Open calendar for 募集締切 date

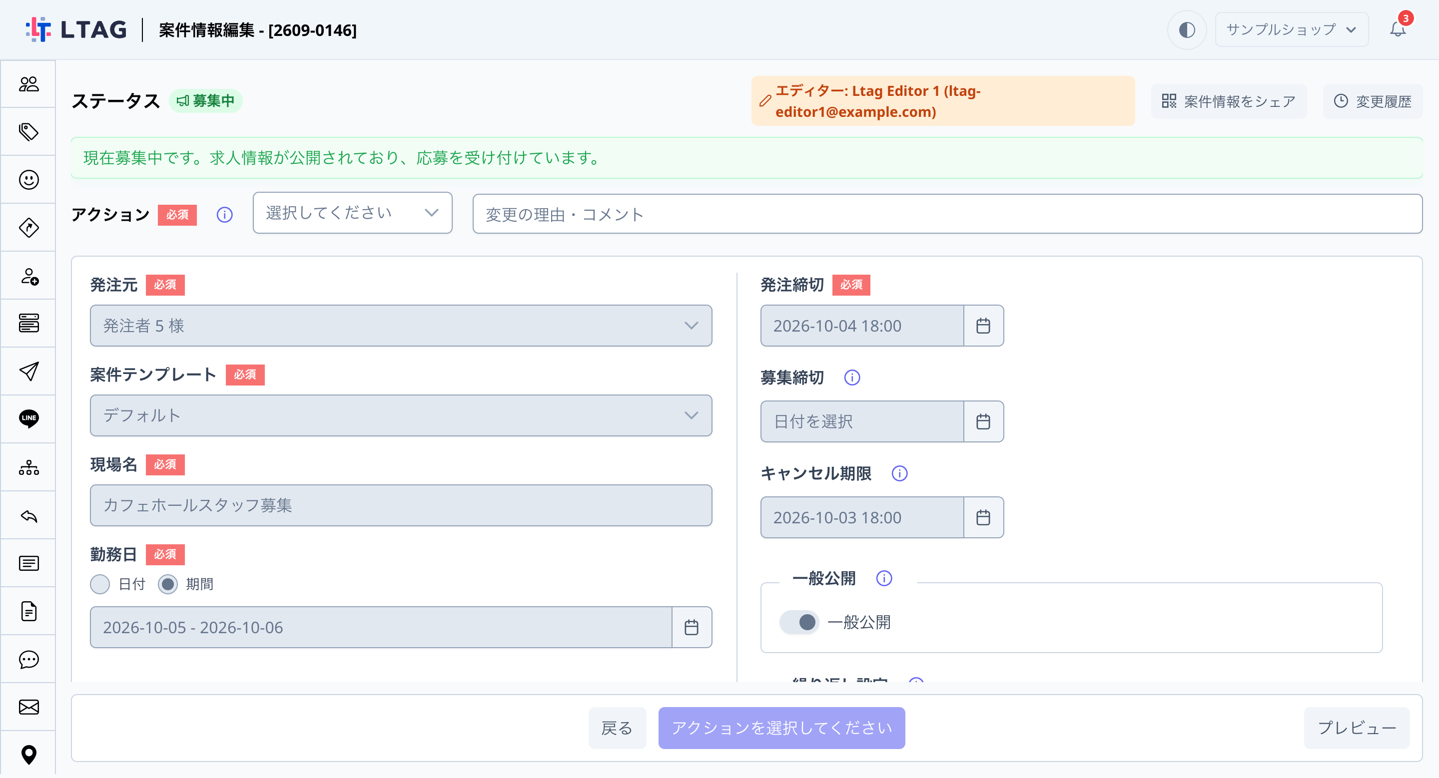click(983, 422)
